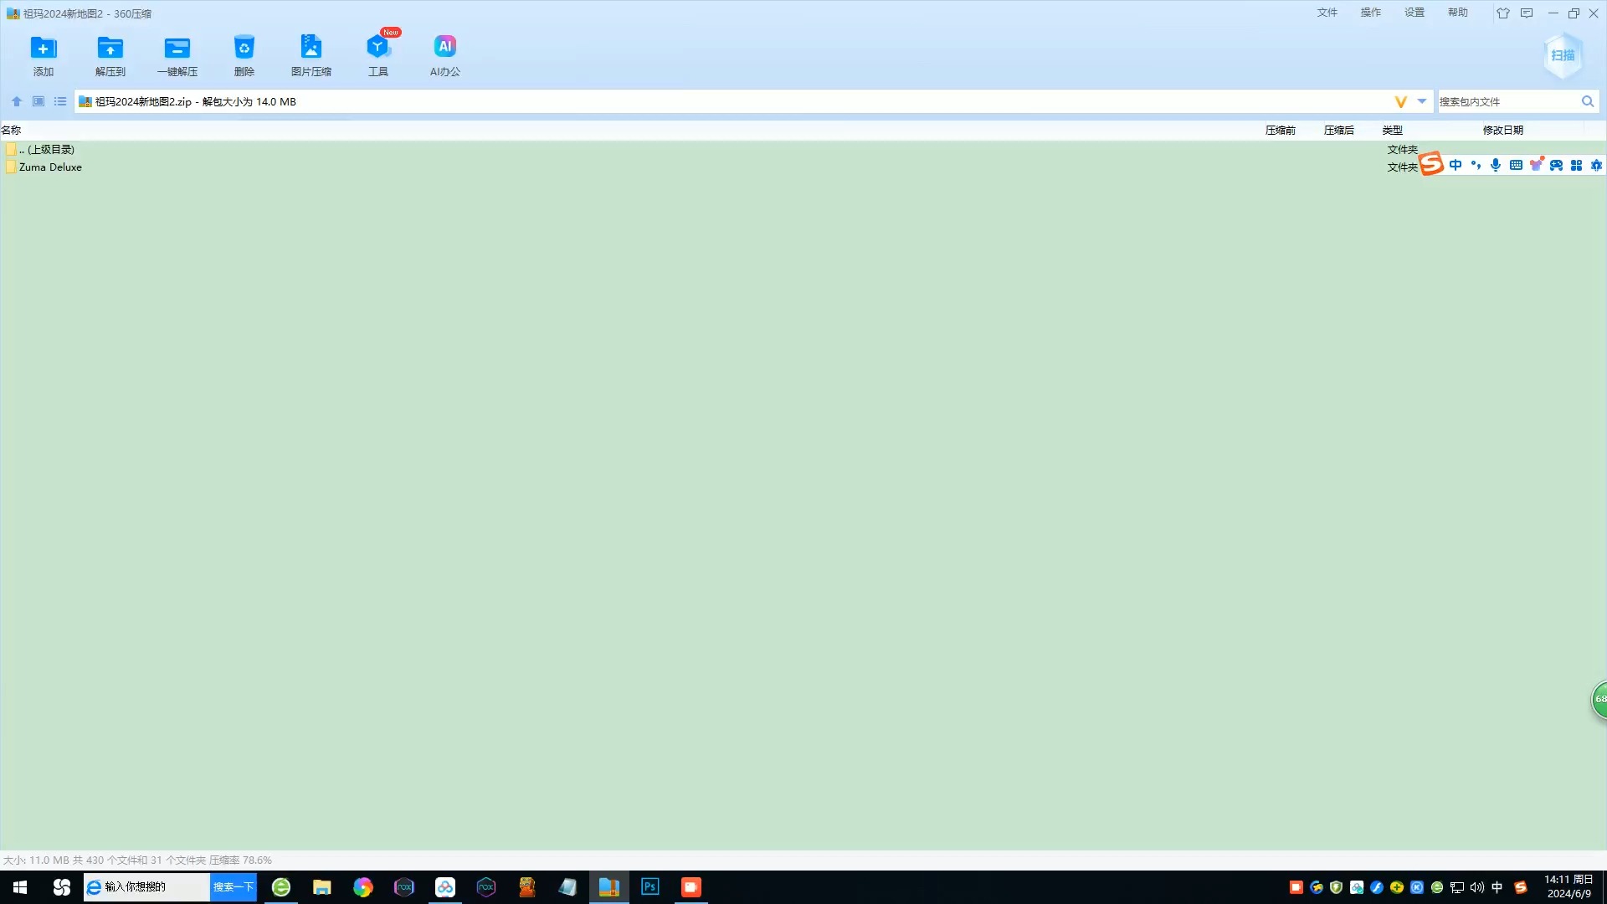1607x904 pixels.
Task: Click the tray network icon
Action: 1457,887
